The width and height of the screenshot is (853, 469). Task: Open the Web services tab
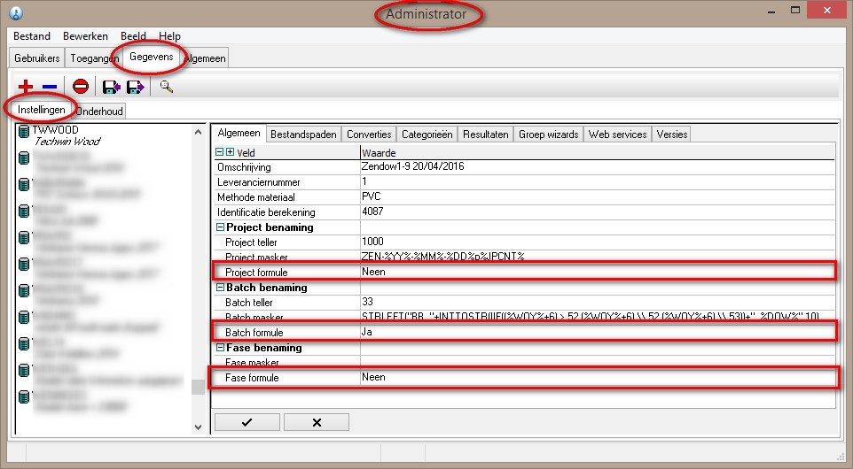(617, 135)
